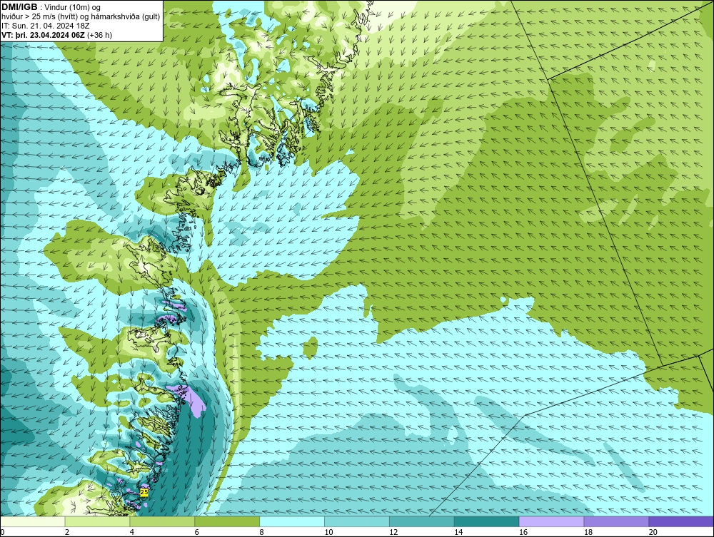Select the dark teal 14–16 m/s legend swatch
This screenshot has width=714, height=537.
click(486, 521)
